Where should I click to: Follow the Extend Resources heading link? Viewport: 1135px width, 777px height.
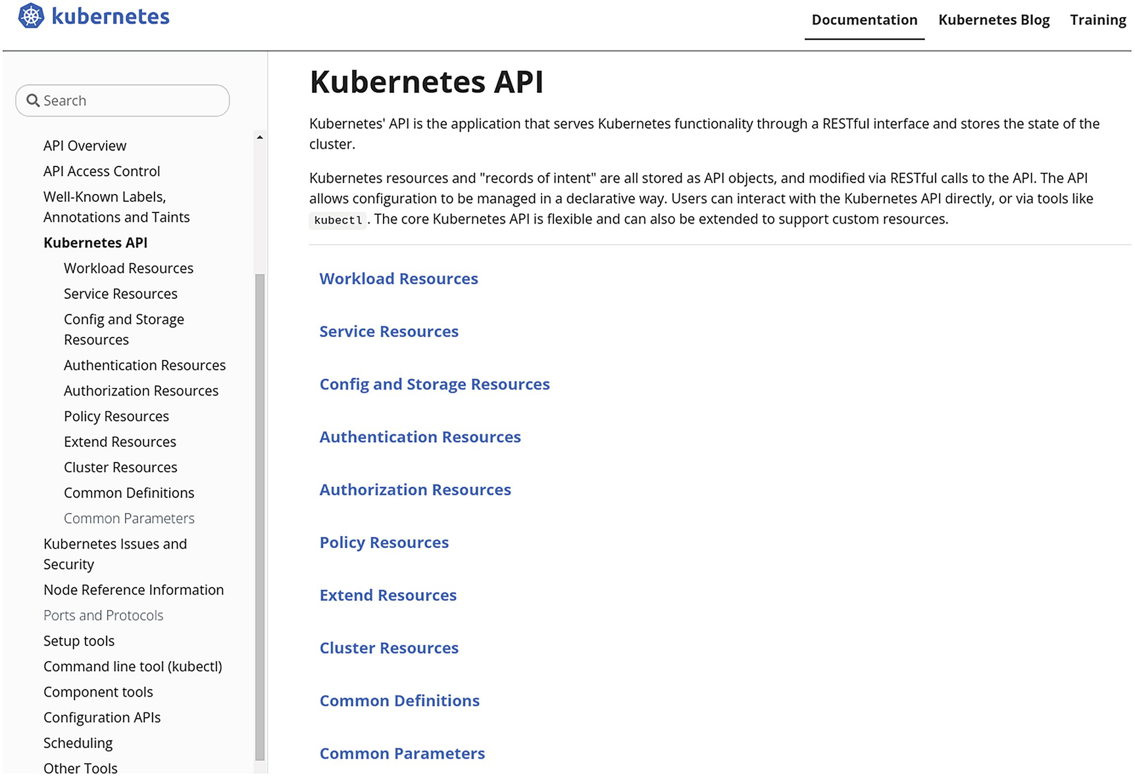(x=388, y=595)
